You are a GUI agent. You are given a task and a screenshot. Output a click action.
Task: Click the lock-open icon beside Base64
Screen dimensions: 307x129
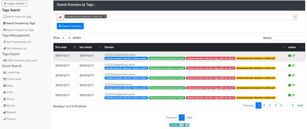[5, 112]
